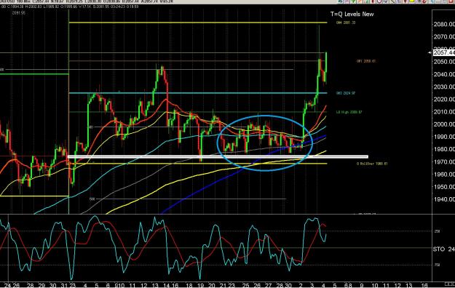Click the 0 Rollover level label
455x288 pixels.
pos(372,164)
